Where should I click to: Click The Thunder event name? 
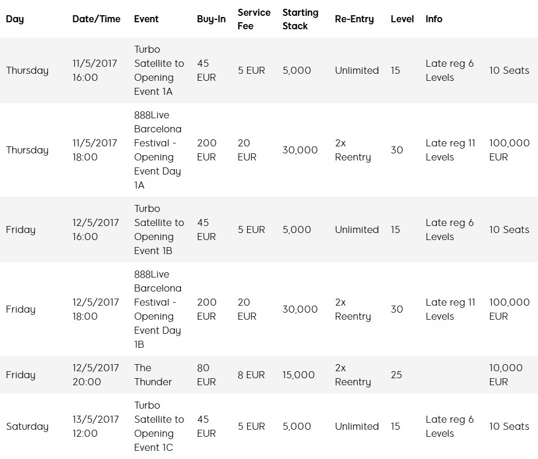(x=153, y=375)
